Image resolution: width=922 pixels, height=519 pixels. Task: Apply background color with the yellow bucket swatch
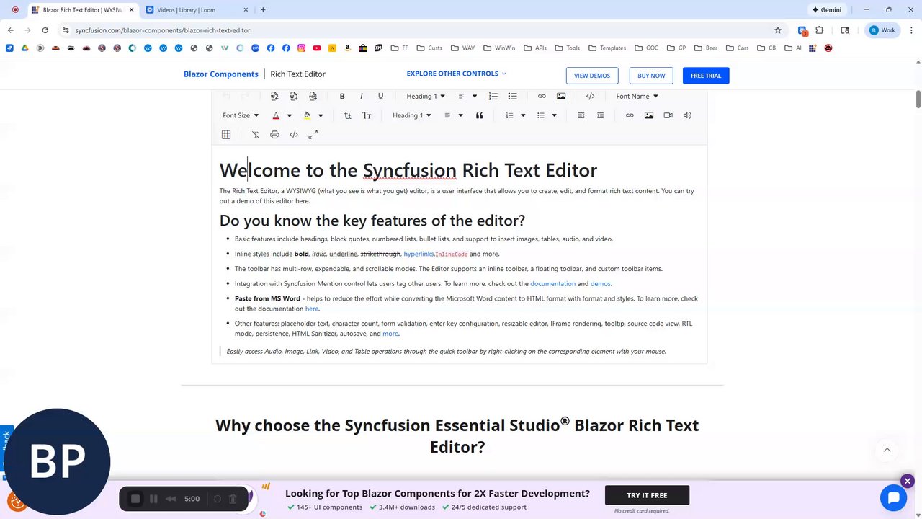coord(308,115)
